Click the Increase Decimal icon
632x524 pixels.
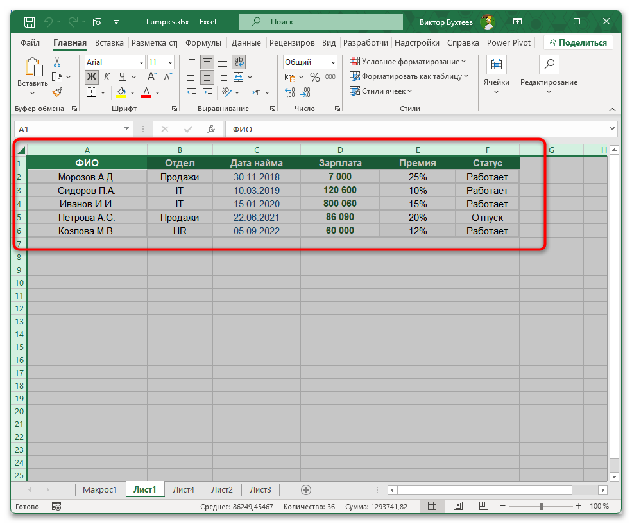click(x=289, y=91)
